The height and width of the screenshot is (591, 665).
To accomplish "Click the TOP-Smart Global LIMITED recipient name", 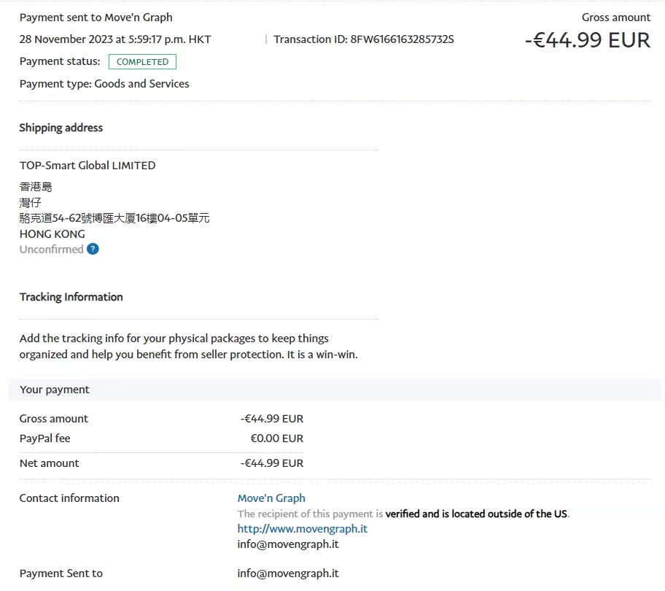I will tap(87, 166).
